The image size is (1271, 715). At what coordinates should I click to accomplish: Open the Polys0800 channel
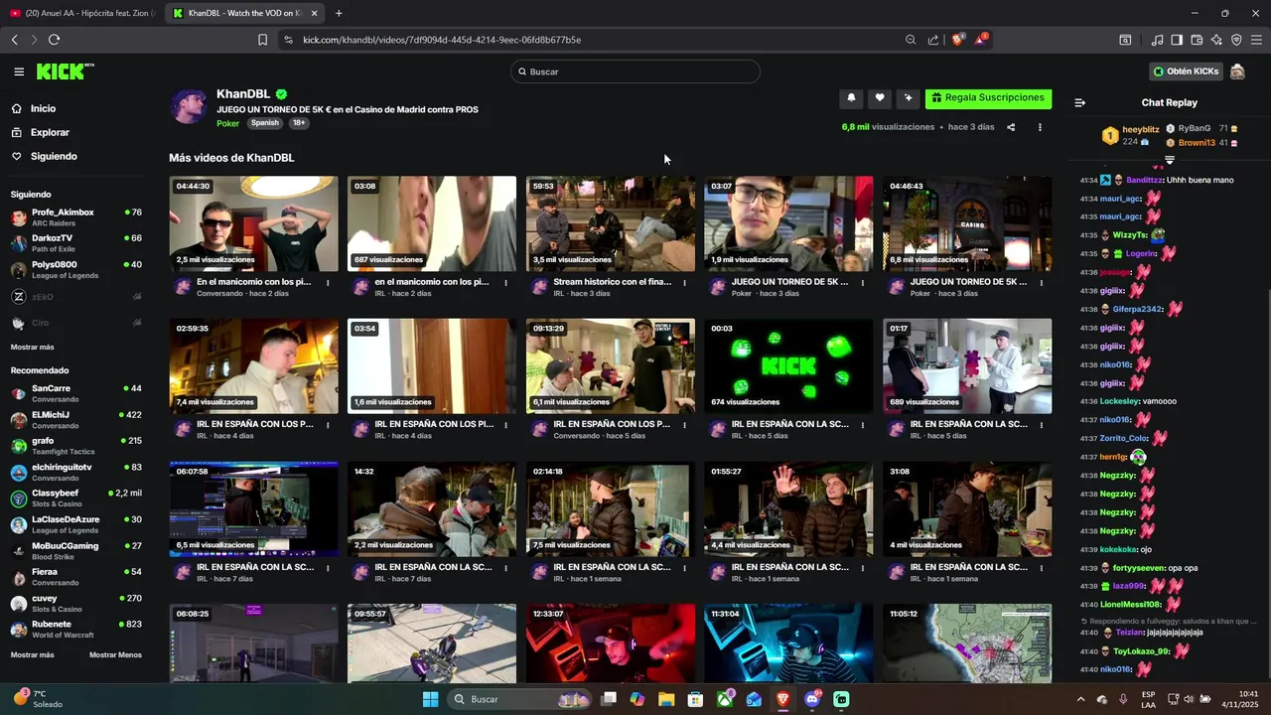tap(77, 269)
